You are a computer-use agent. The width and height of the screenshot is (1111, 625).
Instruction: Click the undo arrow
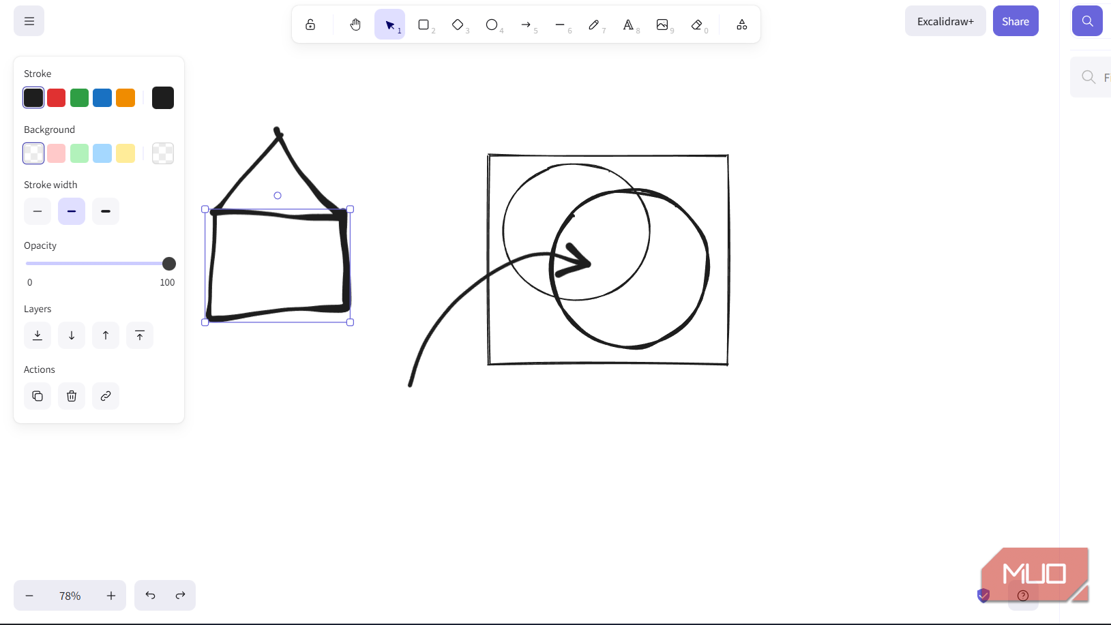coord(150,595)
